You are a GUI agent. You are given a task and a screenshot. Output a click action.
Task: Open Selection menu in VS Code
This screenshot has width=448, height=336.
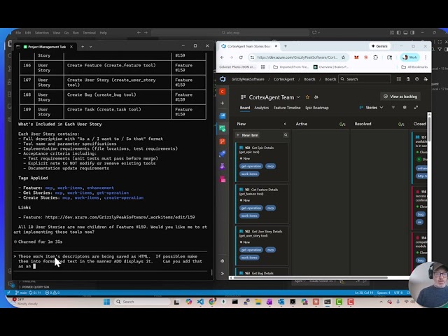(42, 33)
